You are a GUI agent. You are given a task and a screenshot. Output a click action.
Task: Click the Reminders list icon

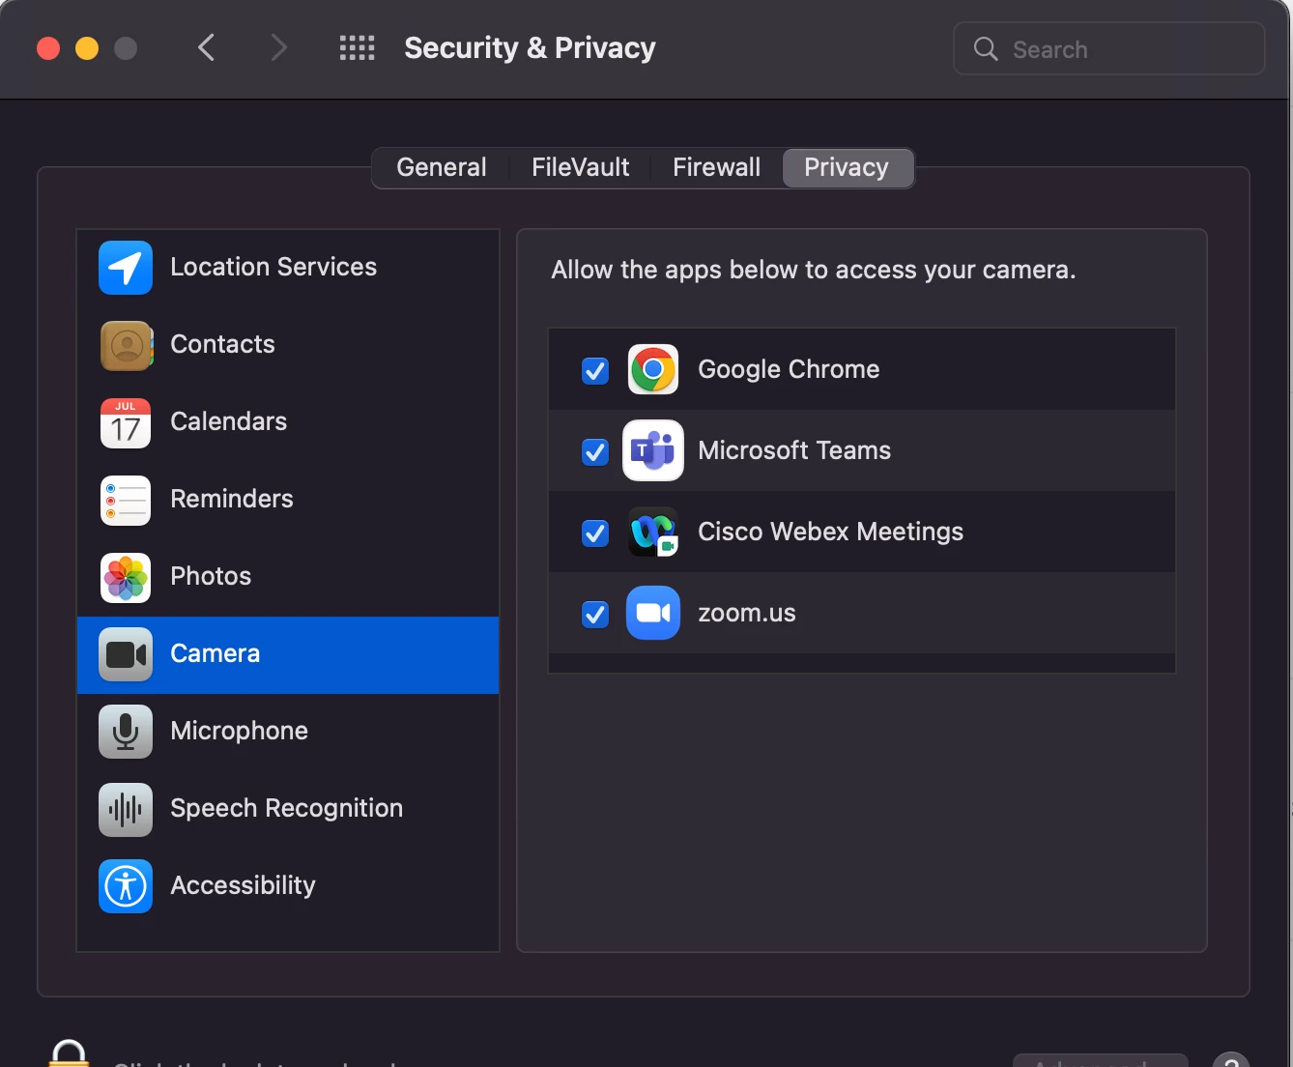[x=126, y=500]
